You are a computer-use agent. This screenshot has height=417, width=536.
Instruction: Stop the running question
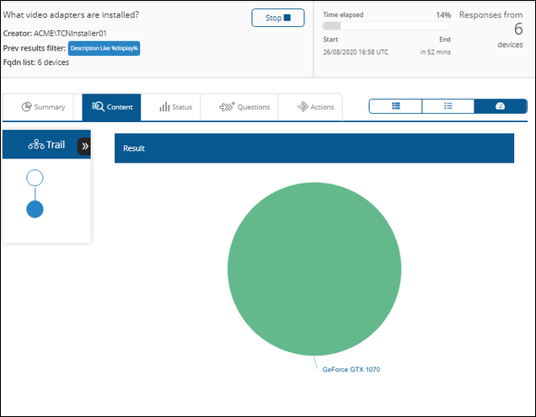pyautogui.click(x=278, y=18)
